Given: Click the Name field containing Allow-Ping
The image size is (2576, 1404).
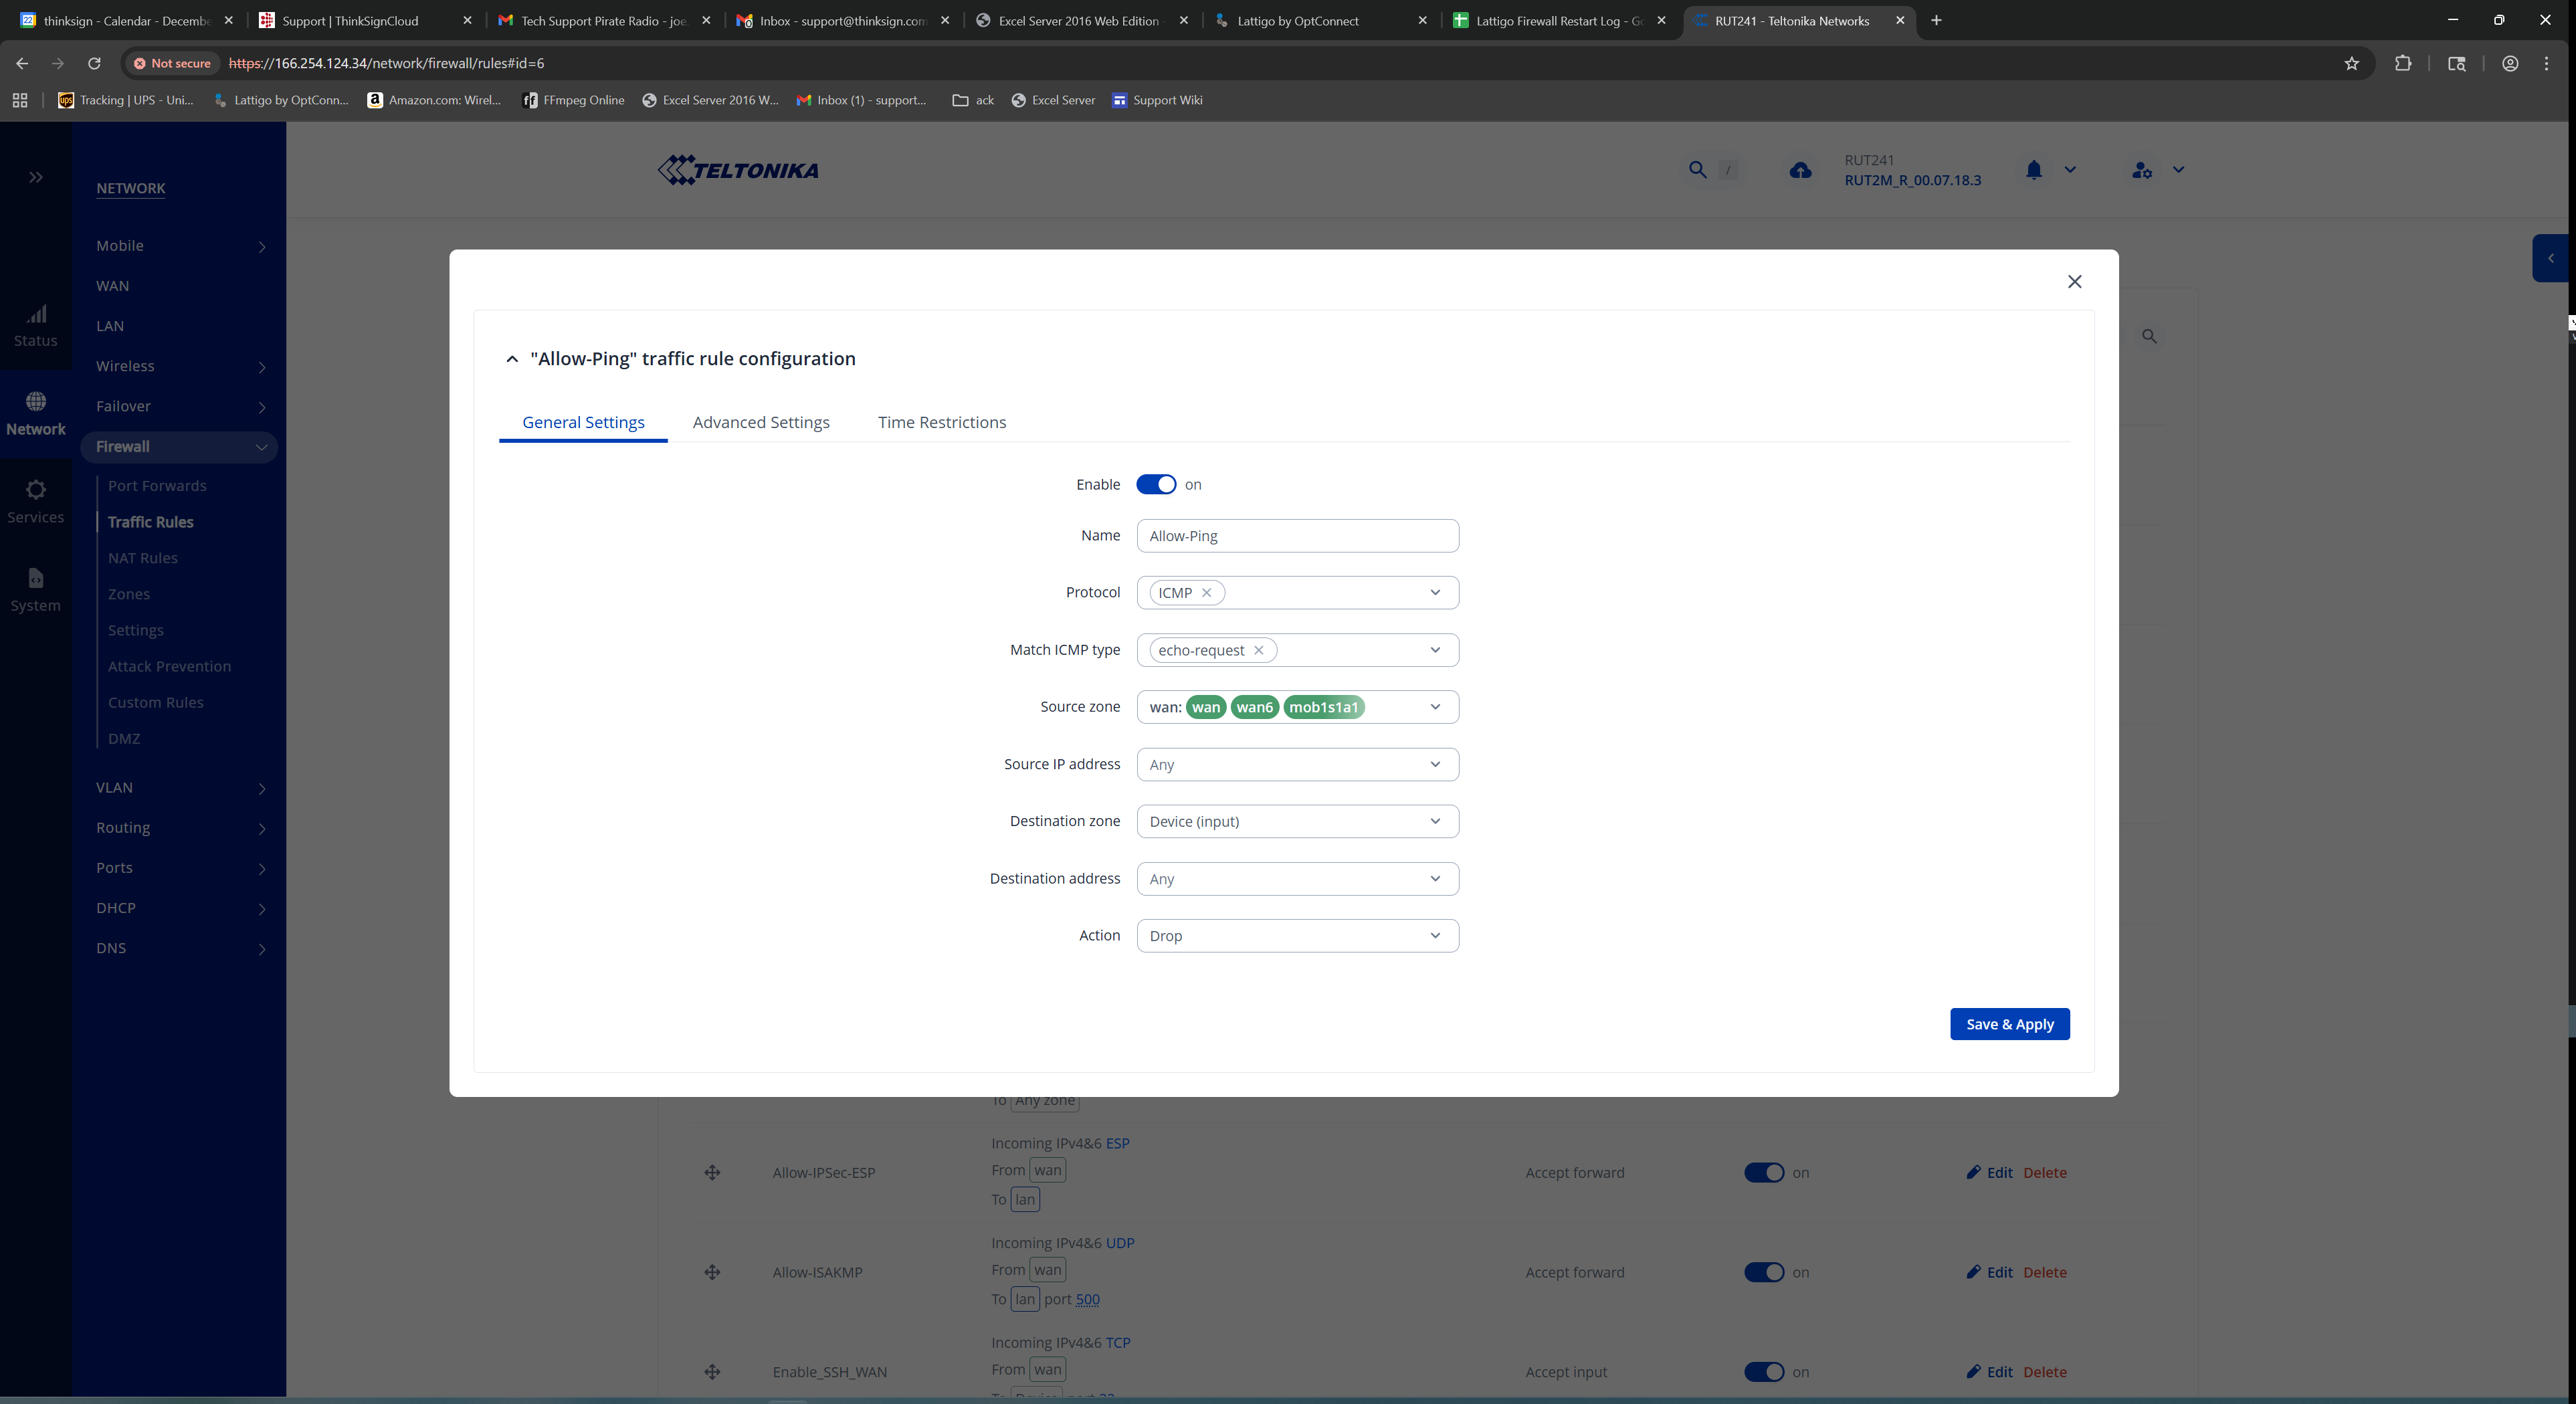Looking at the screenshot, I should (1297, 536).
